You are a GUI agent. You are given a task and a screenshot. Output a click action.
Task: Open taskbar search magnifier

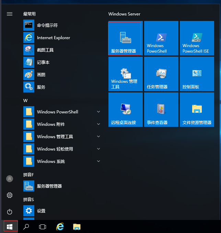[26, 226]
